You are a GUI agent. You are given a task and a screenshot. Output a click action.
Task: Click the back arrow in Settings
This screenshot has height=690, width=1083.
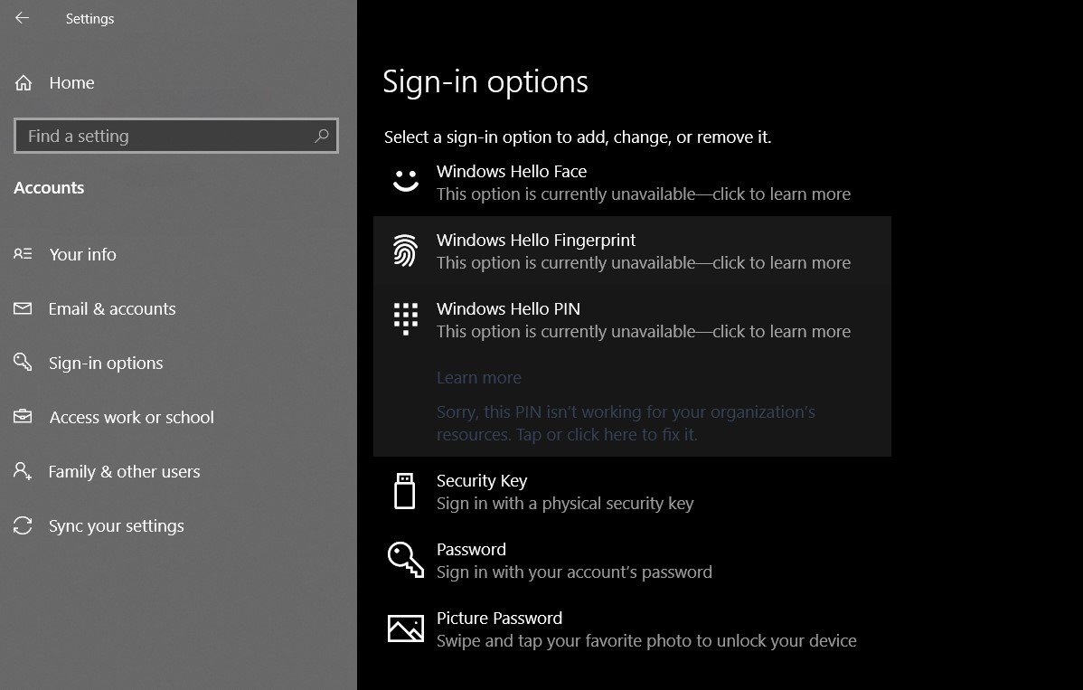tap(22, 18)
